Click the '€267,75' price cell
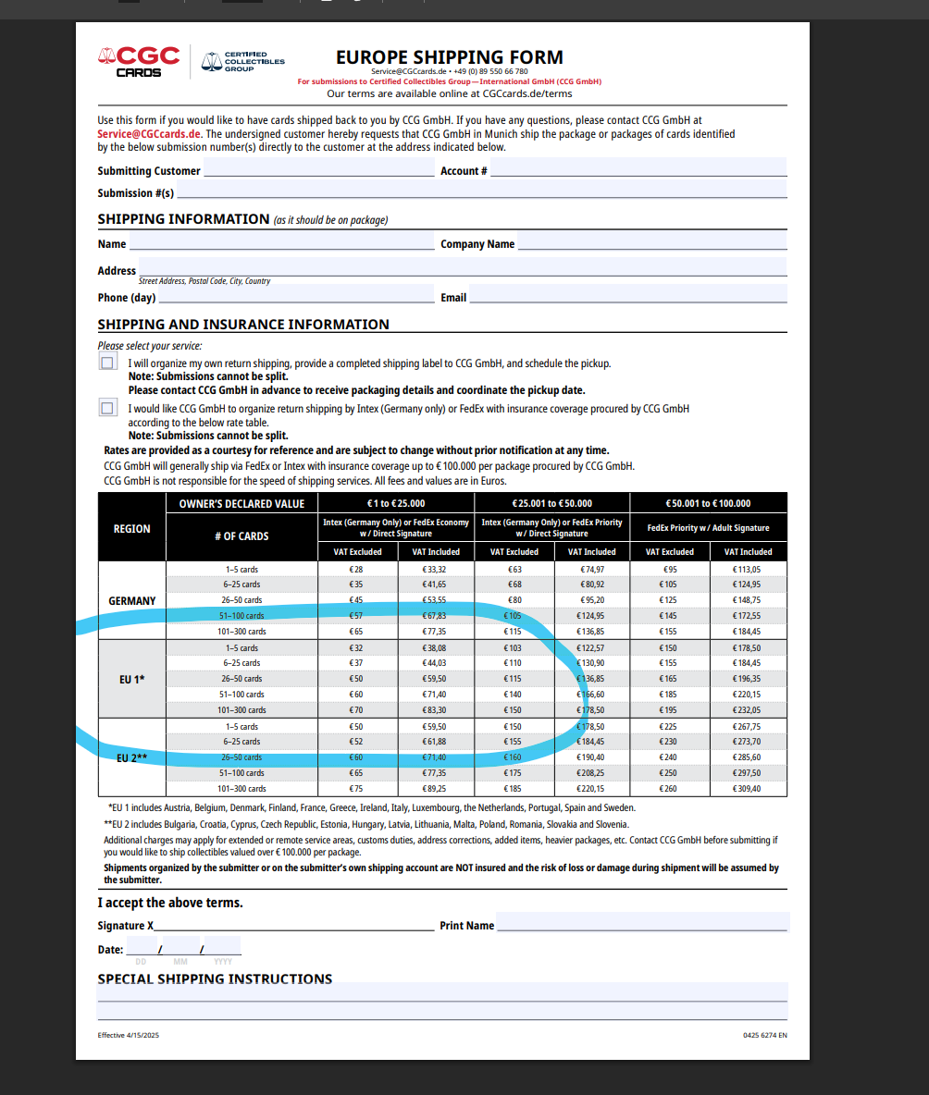 coord(747,726)
